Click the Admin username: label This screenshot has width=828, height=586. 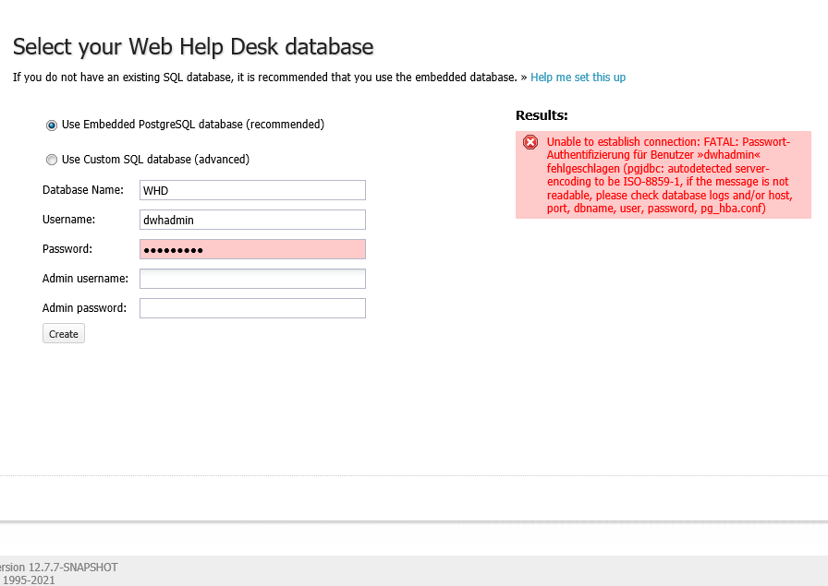pyautogui.click(x=85, y=279)
